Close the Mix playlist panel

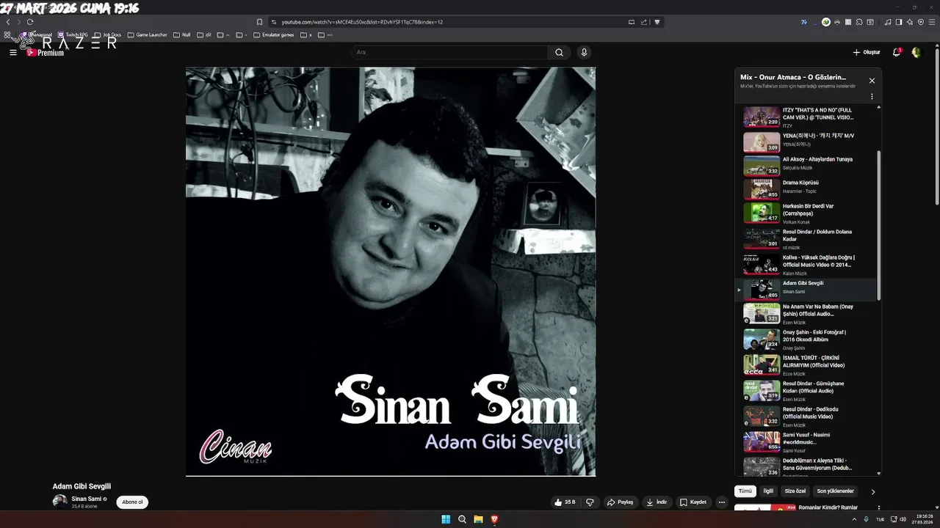coord(872,81)
